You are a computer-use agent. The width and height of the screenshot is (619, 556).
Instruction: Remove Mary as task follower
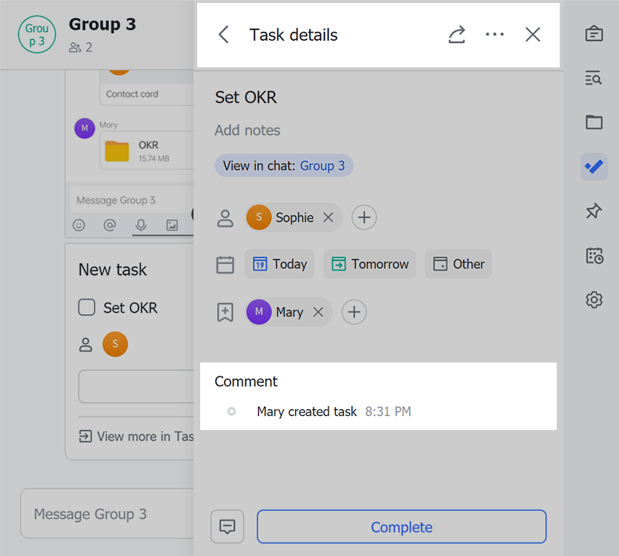click(318, 312)
